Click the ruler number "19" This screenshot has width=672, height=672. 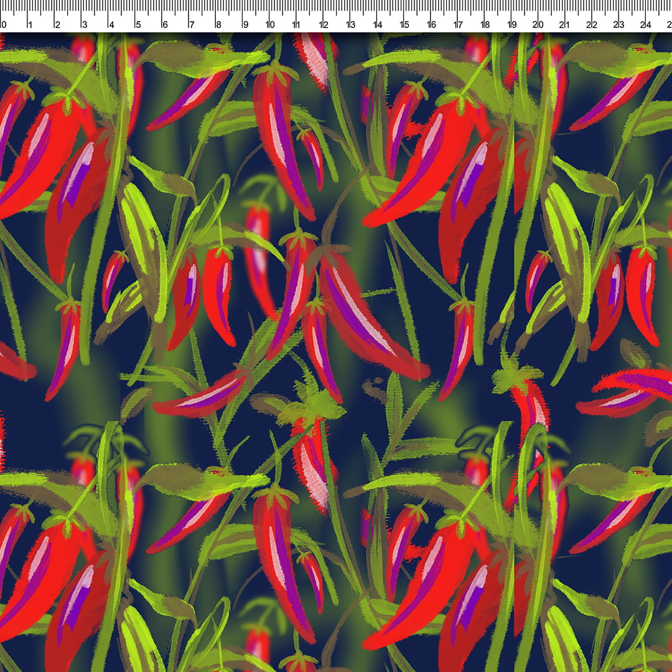(512, 24)
